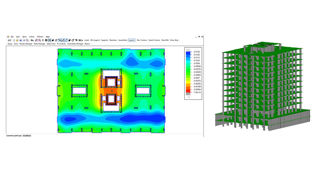Click the BCs boundary conditions icon

click(80, 40)
